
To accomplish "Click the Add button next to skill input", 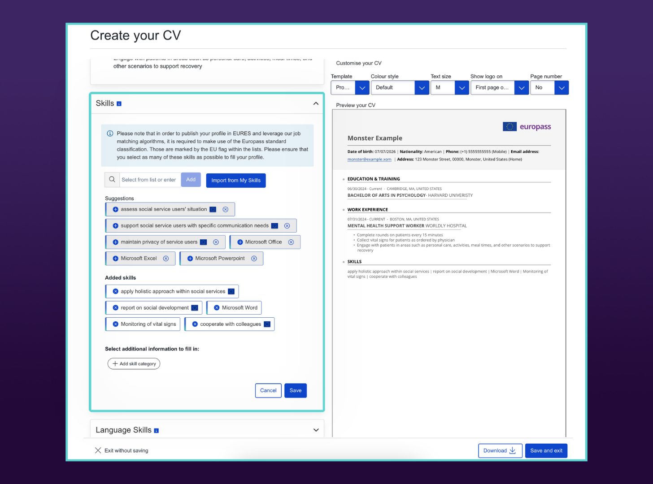I will pos(191,180).
